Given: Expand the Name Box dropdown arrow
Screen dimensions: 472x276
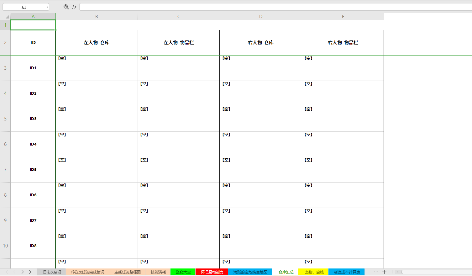Looking at the screenshot, I should pos(47,7).
